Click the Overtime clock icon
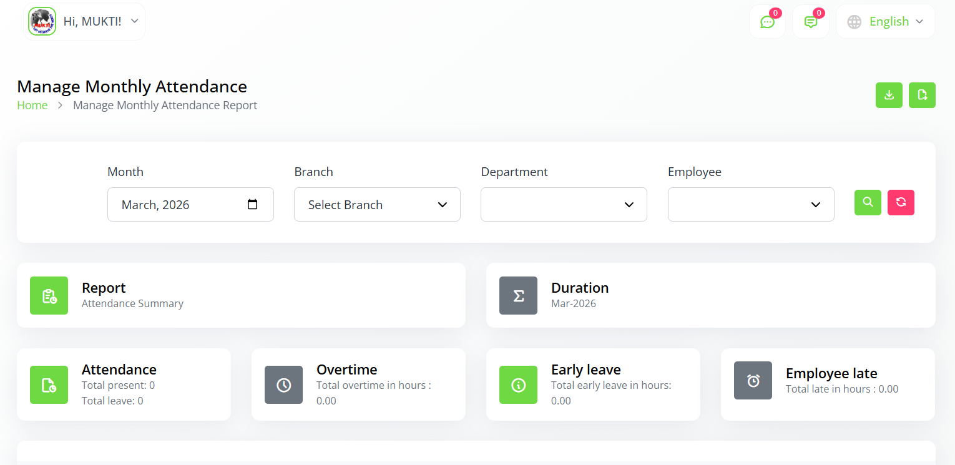This screenshot has width=955, height=465. [283, 384]
